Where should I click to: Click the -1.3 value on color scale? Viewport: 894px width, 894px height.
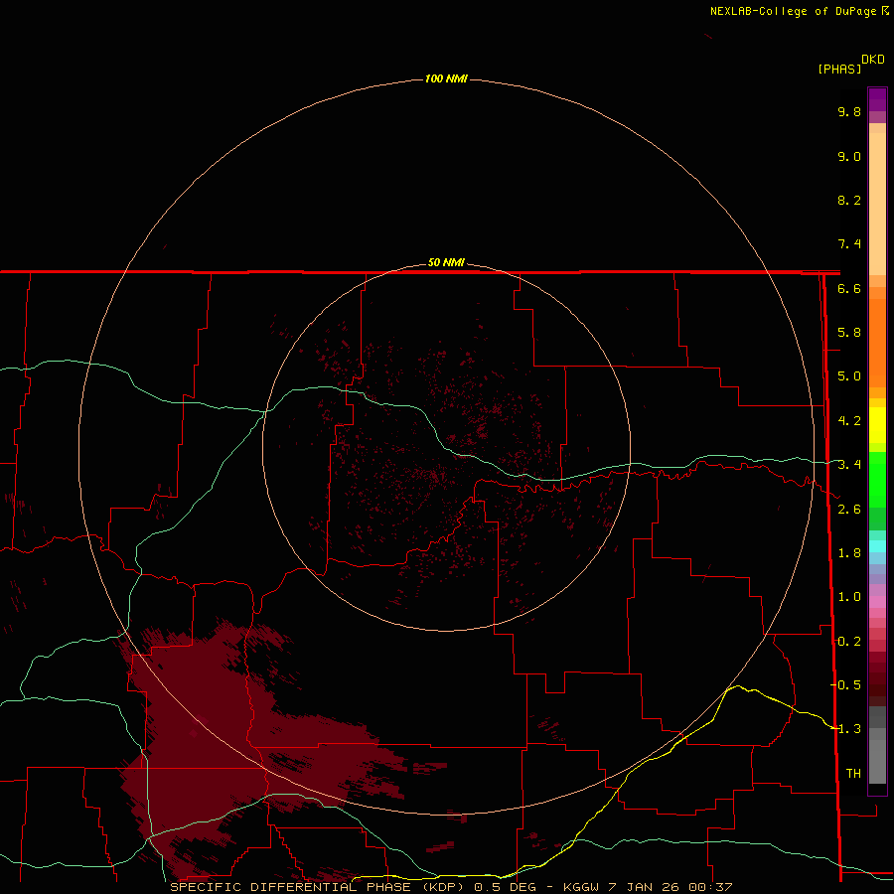point(845,729)
